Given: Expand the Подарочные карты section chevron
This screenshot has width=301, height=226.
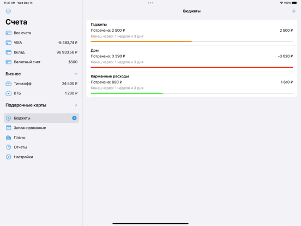Looking at the screenshot, I should point(76,105).
